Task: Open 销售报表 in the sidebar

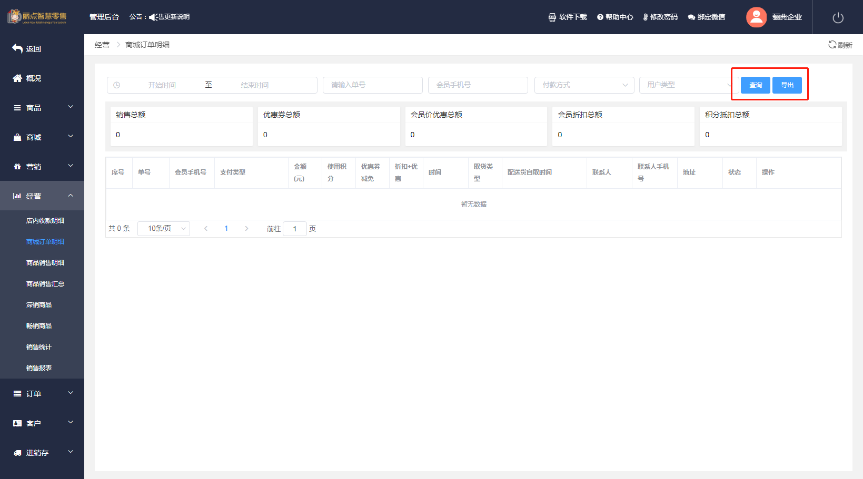Action: coord(39,368)
